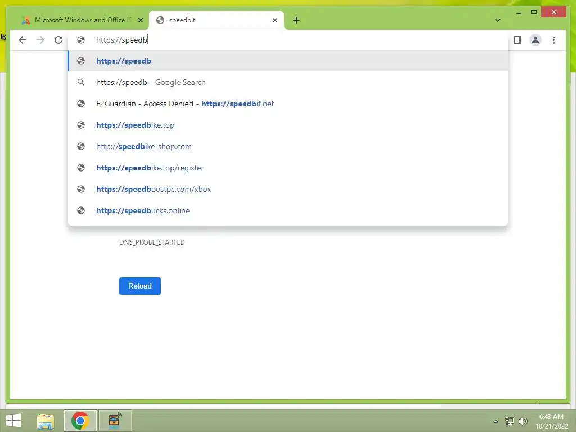Image resolution: width=576 pixels, height=432 pixels.
Task: Click the globe icon in the address bar
Action: [x=81, y=40]
